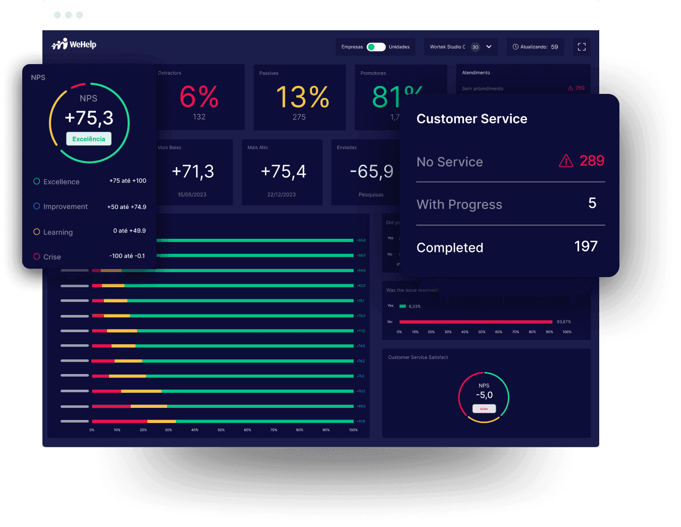
Task: Click the red 93,67% No bar
Action: point(477,321)
